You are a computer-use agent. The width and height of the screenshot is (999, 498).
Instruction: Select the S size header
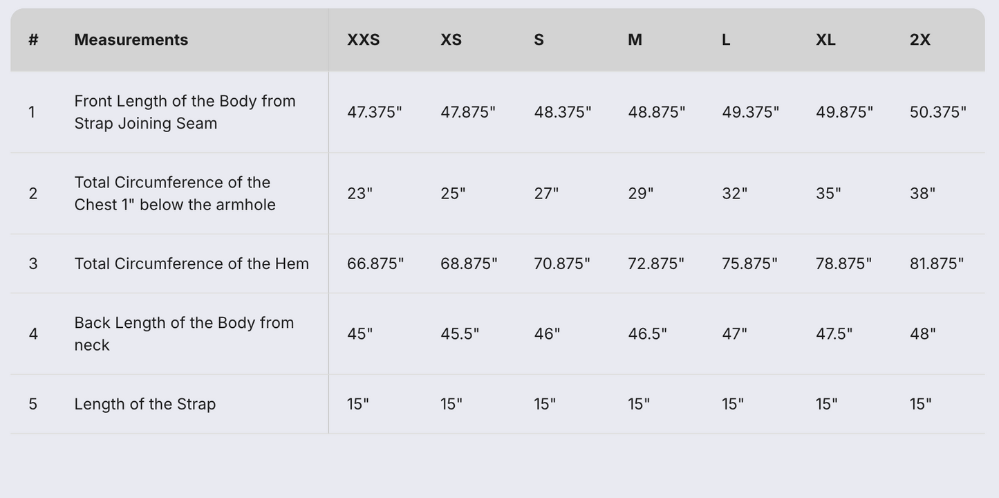click(x=539, y=40)
